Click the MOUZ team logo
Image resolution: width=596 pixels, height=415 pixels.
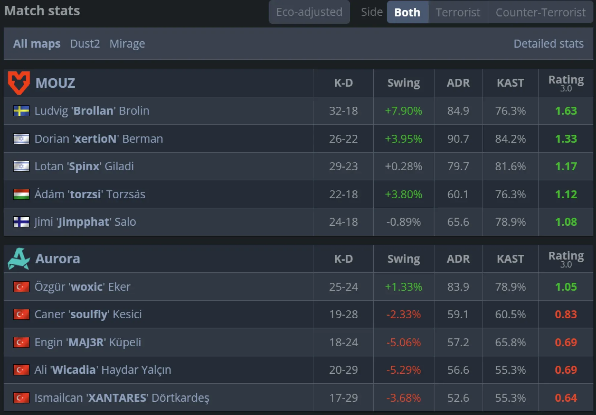[x=19, y=82]
